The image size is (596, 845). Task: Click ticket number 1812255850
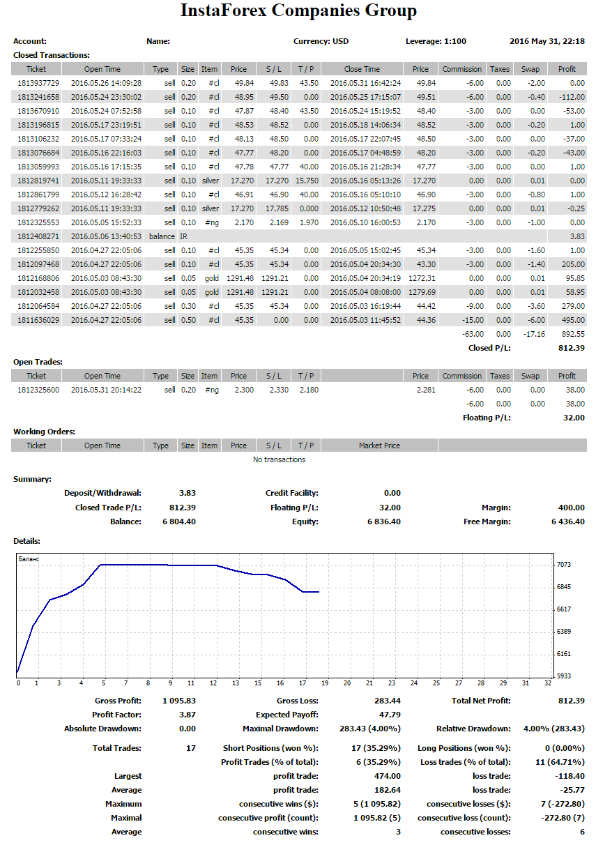(38, 250)
